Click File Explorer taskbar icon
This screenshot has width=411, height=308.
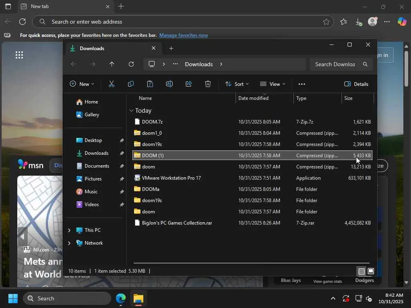pos(138,298)
